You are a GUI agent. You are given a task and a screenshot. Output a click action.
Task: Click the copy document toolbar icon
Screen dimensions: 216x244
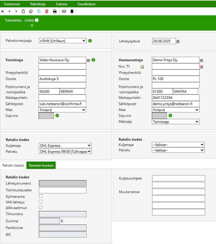tap(31, 11)
